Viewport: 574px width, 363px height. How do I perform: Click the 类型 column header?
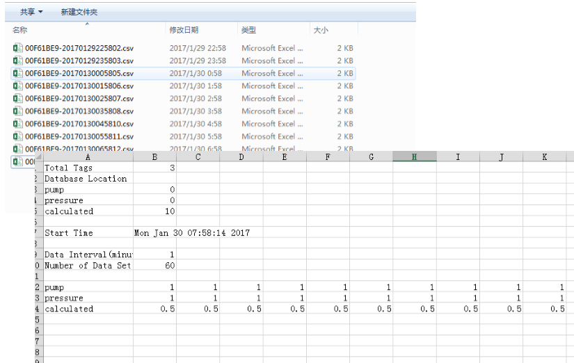click(x=248, y=30)
